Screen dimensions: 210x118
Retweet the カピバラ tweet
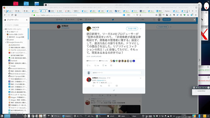click(x=95, y=66)
